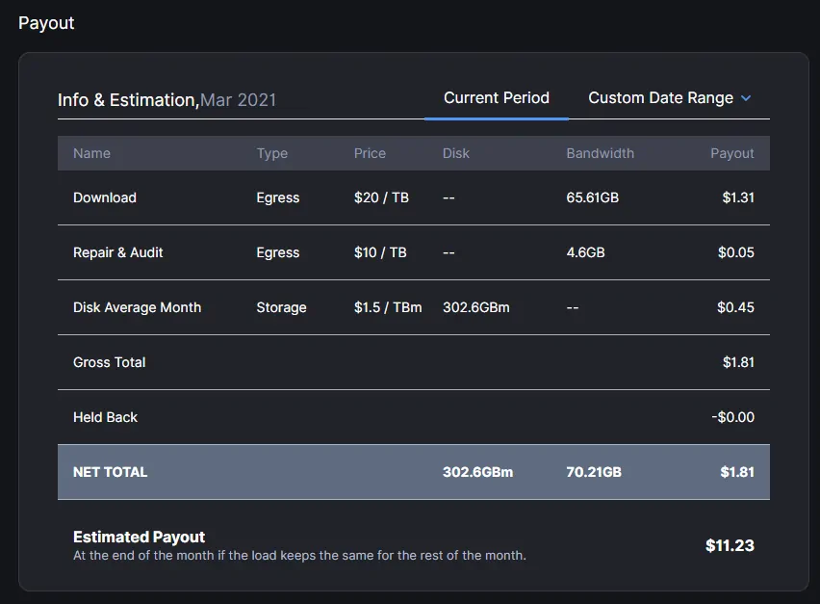Click the Repair & Audit row
The image size is (820, 604).
[414, 252]
